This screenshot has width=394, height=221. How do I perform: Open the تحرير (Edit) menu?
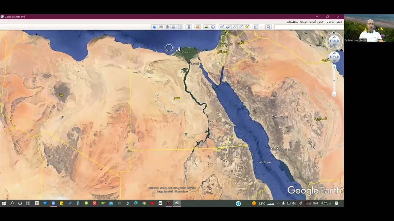[x=330, y=22]
